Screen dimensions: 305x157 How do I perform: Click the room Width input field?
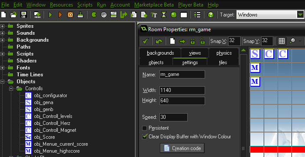(x=182, y=91)
